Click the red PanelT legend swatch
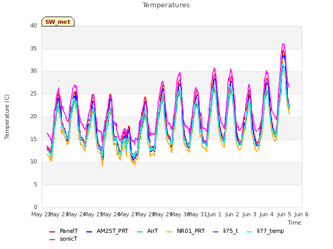Screen dimensions: 333x249 (x=52, y=232)
